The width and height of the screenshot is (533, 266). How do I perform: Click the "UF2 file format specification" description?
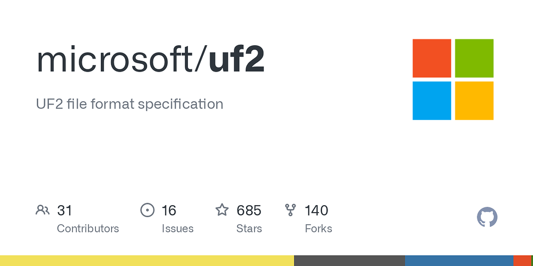[130, 104]
